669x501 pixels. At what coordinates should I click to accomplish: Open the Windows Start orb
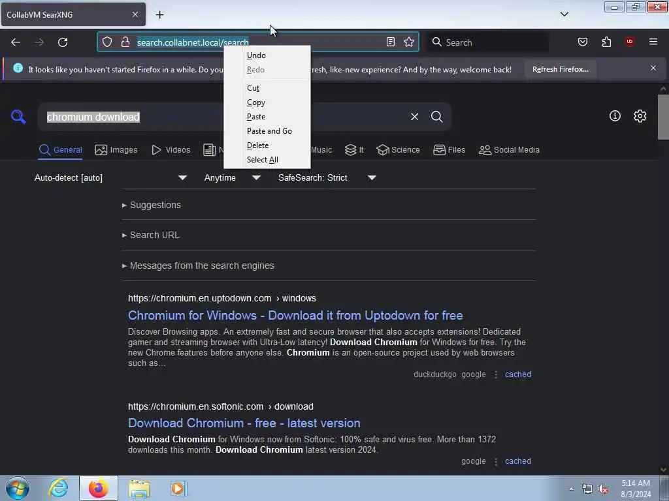(x=18, y=488)
